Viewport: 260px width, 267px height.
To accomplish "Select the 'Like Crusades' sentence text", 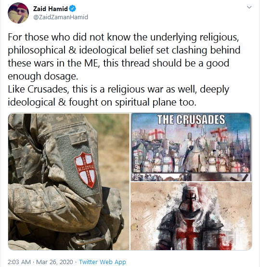I will (118, 95).
